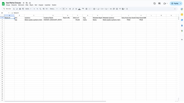Open the text color picker
This screenshot has width=184, height=103.
79,9
